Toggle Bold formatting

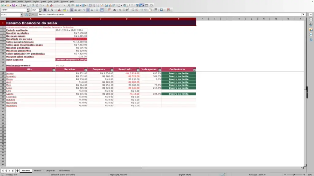[45, 10]
